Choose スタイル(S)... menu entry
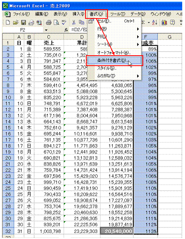185x239 pixels. 114,68
